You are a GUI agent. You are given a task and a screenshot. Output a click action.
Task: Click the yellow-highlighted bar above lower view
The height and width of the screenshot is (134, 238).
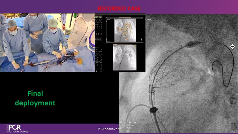click(125, 44)
